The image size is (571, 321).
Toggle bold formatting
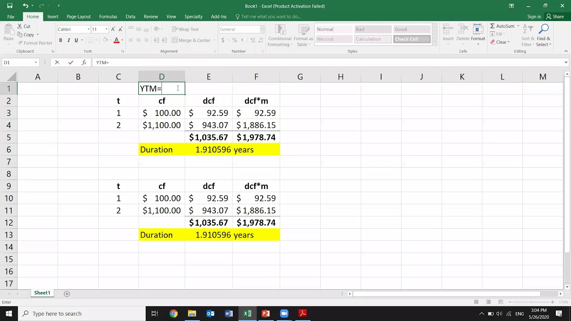(61, 40)
